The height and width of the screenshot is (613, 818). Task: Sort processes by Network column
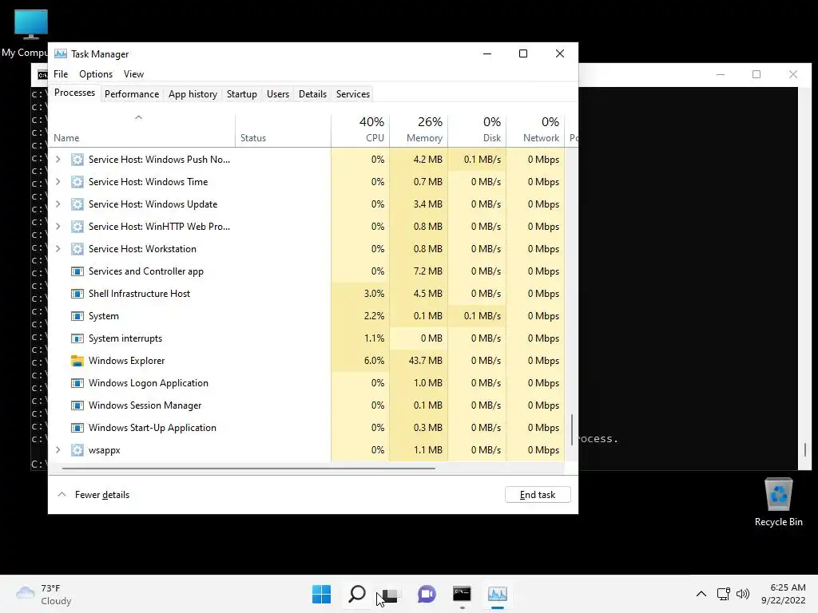535,130
